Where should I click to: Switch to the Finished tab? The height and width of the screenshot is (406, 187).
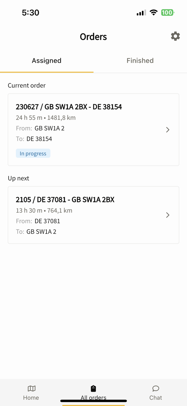[x=140, y=60]
